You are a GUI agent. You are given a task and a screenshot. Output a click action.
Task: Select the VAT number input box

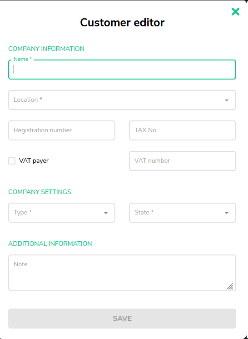[182, 161]
